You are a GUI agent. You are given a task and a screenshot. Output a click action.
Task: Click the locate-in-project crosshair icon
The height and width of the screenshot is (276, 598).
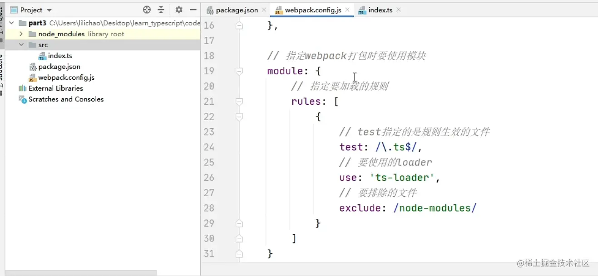click(147, 10)
